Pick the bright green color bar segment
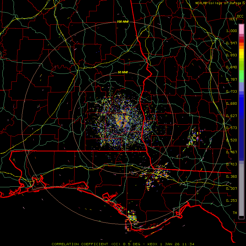The image size is (246, 246). (x=241, y=75)
